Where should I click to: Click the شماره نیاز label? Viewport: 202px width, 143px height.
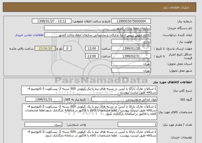[x=185, y=21]
